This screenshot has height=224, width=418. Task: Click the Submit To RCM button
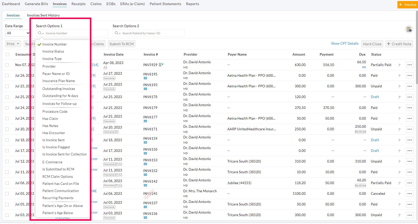click(x=122, y=44)
